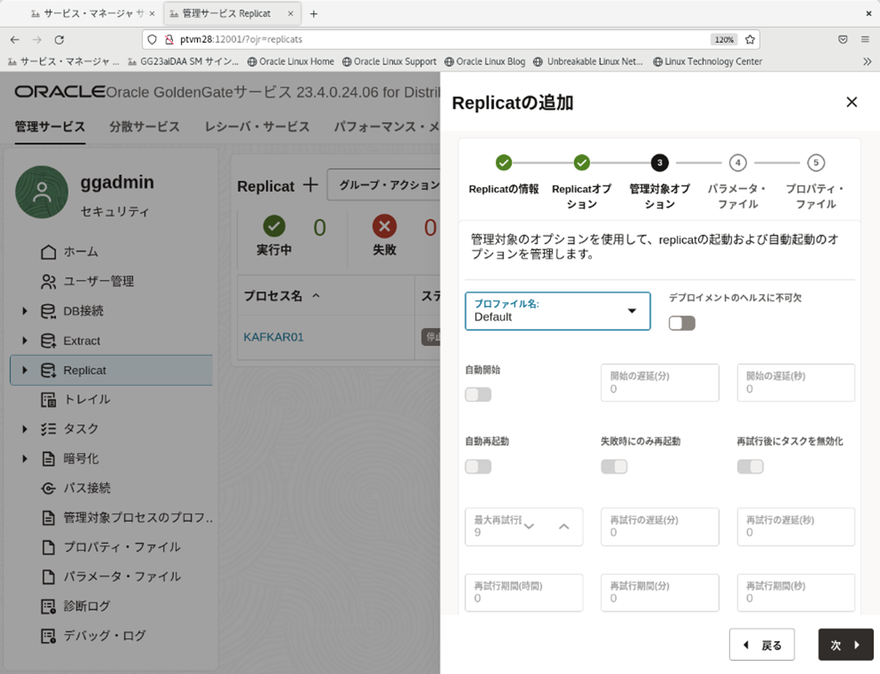The height and width of the screenshot is (674, 880).
Task: Open the KAFKAR01 process link
Action: 274,337
